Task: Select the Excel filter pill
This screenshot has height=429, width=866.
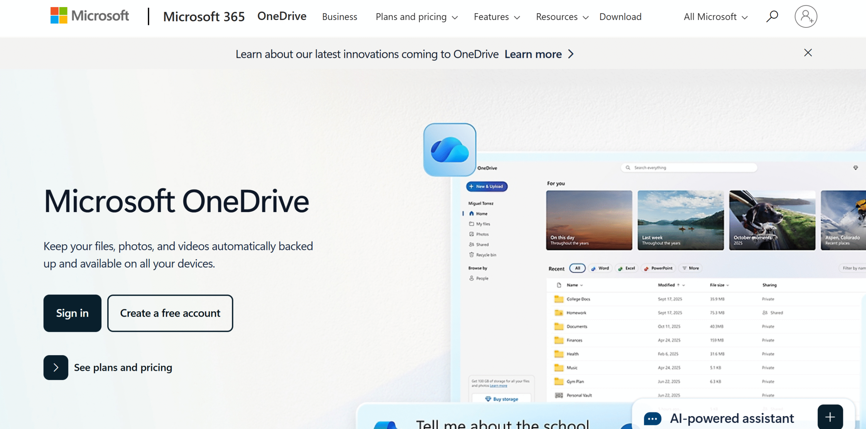Action: point(626,268)
